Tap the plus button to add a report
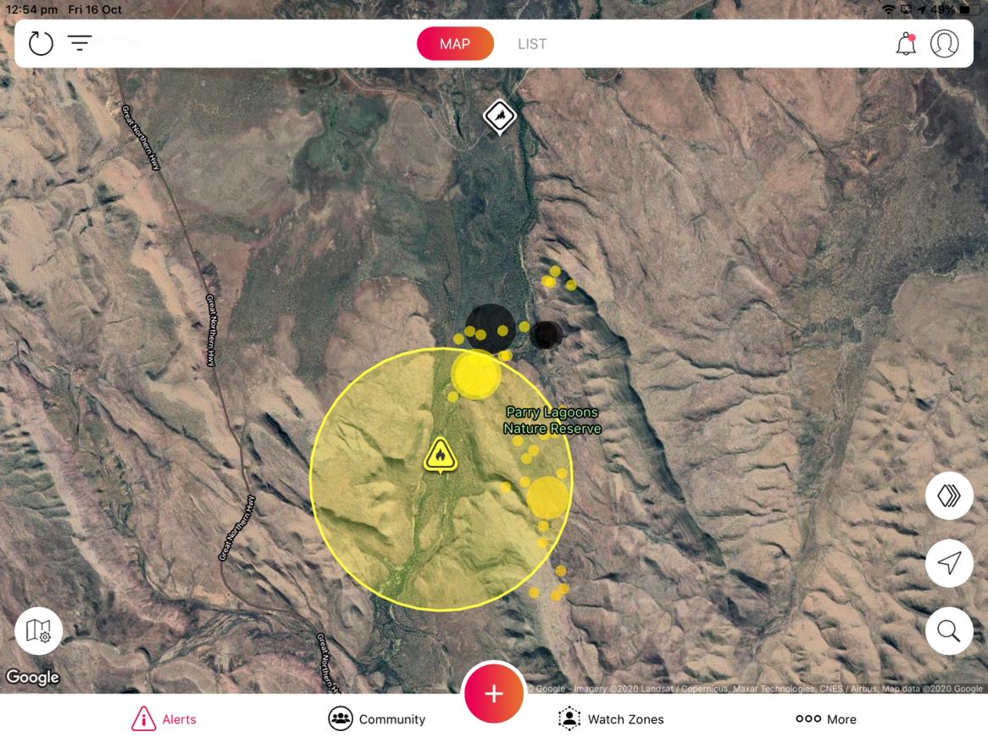The image size is (988, 742). click(494, 695)
